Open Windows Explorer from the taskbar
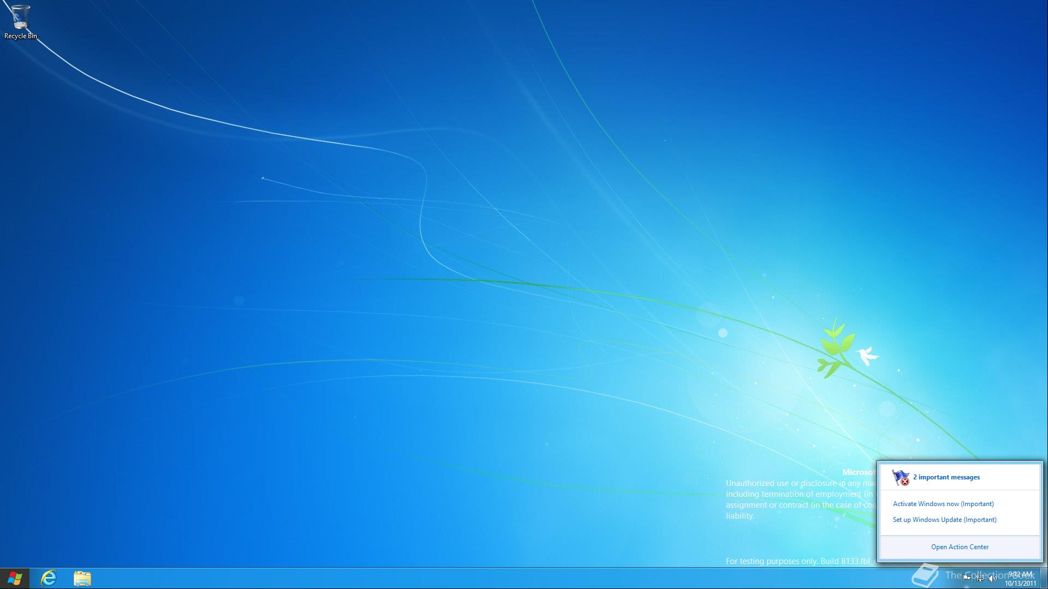1048x589 pixels. tap(82, 578)
